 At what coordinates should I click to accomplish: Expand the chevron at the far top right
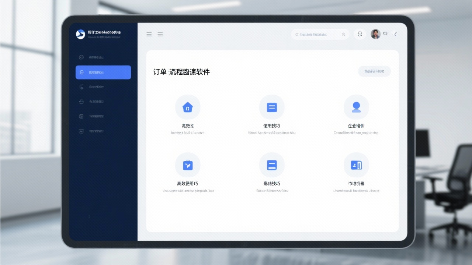point(396,34)
